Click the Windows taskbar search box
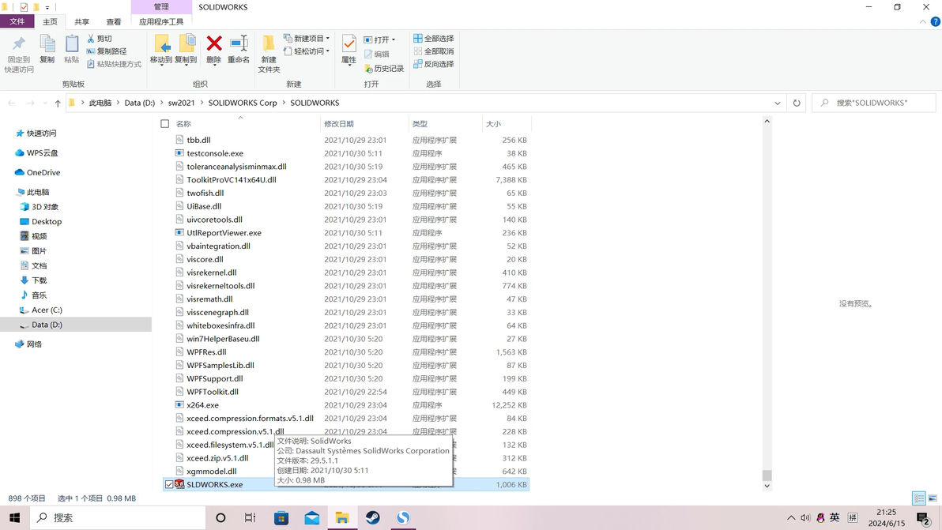Image resolution: width=942 pixels, height=530 pixels. pos(117,517)
